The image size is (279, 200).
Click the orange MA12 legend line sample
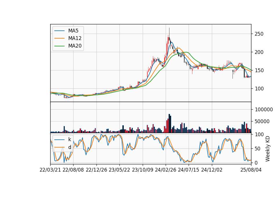[x=59, y=38]
